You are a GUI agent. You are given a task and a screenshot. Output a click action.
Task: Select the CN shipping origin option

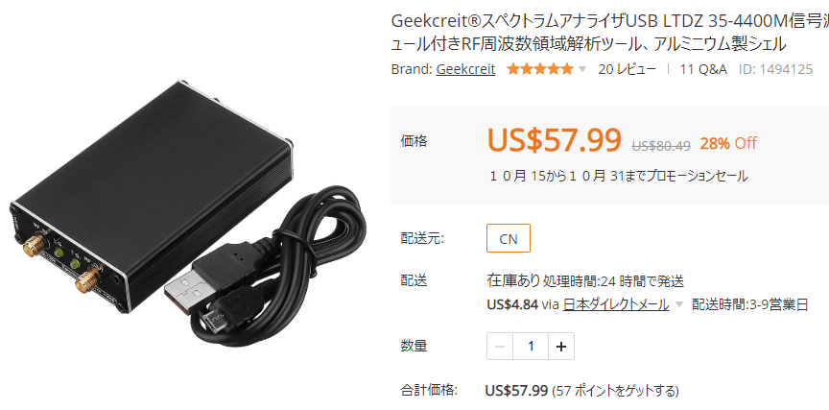(509, 238)
